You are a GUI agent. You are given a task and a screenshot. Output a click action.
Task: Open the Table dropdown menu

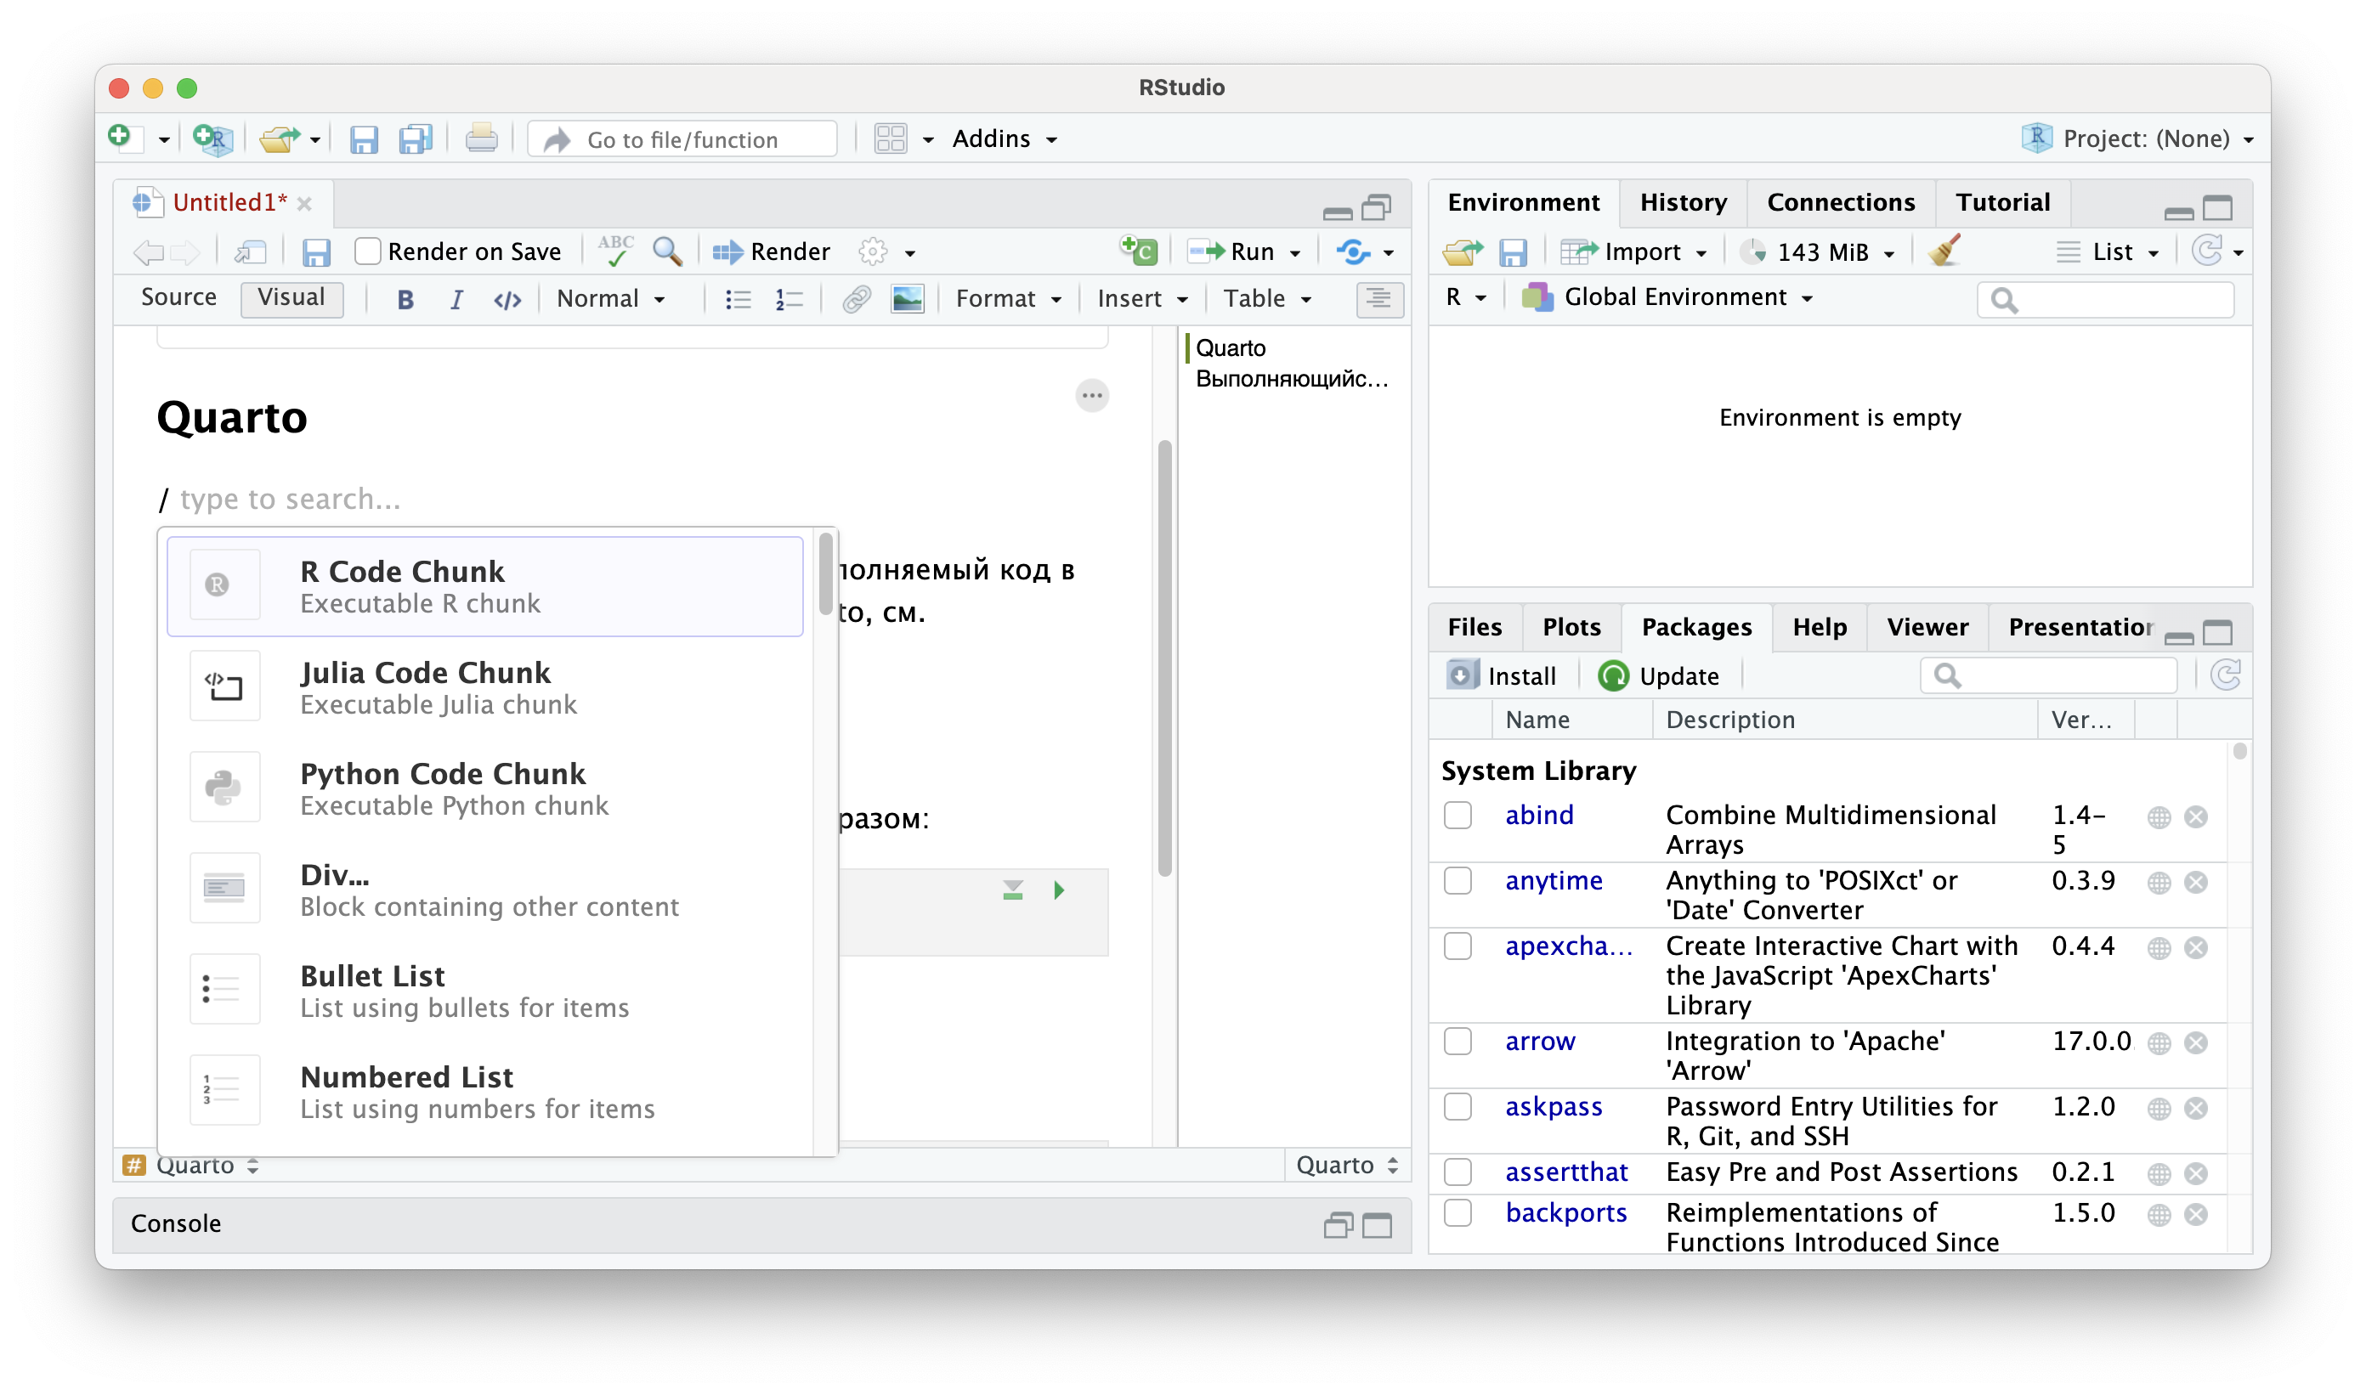(x=1266, y=300)
